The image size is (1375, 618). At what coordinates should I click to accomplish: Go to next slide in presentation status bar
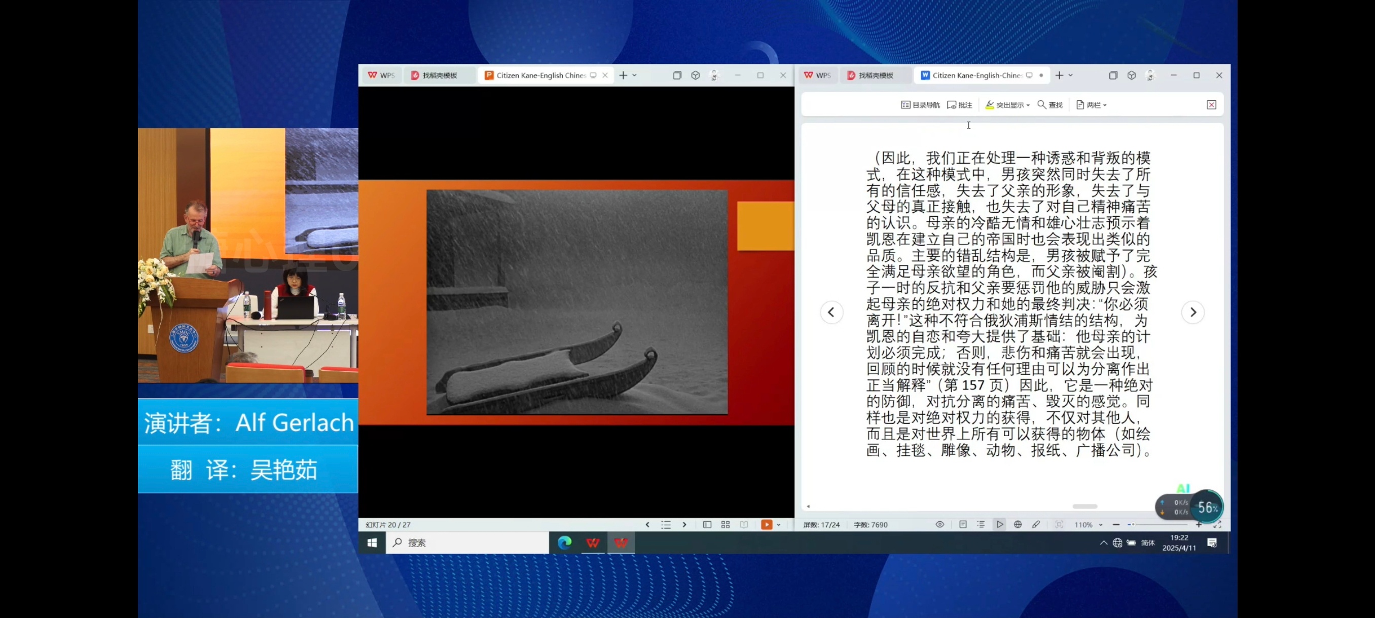pyautogui.click(x=684, y=525)
